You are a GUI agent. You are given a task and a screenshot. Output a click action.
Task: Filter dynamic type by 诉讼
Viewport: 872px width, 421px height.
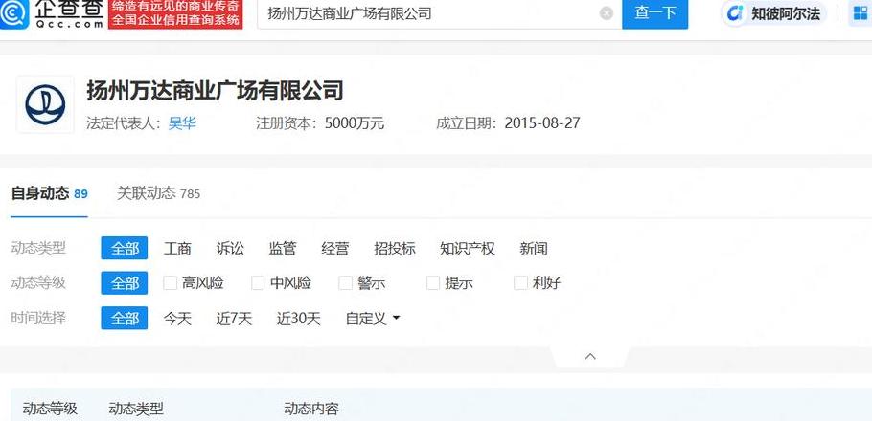(230, 248)
